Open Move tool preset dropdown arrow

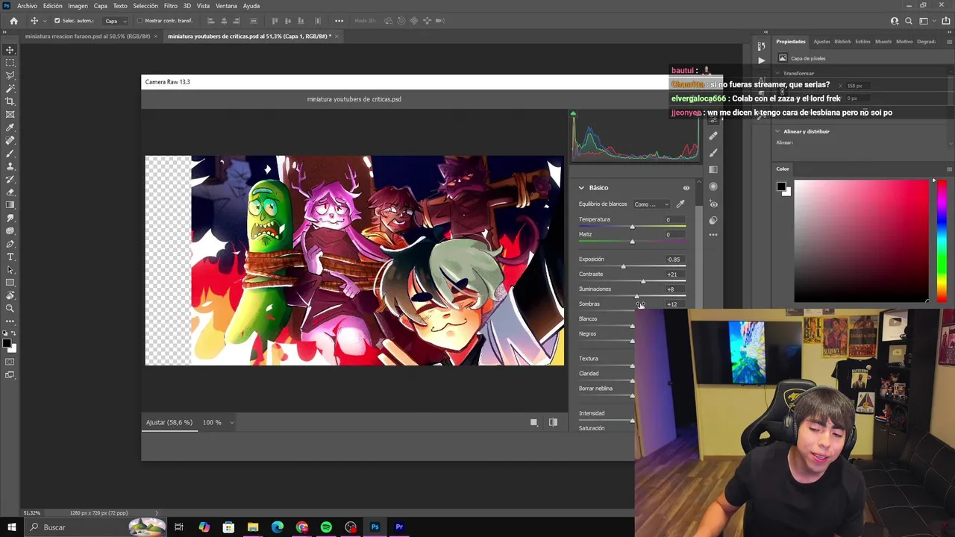(44, 21)
